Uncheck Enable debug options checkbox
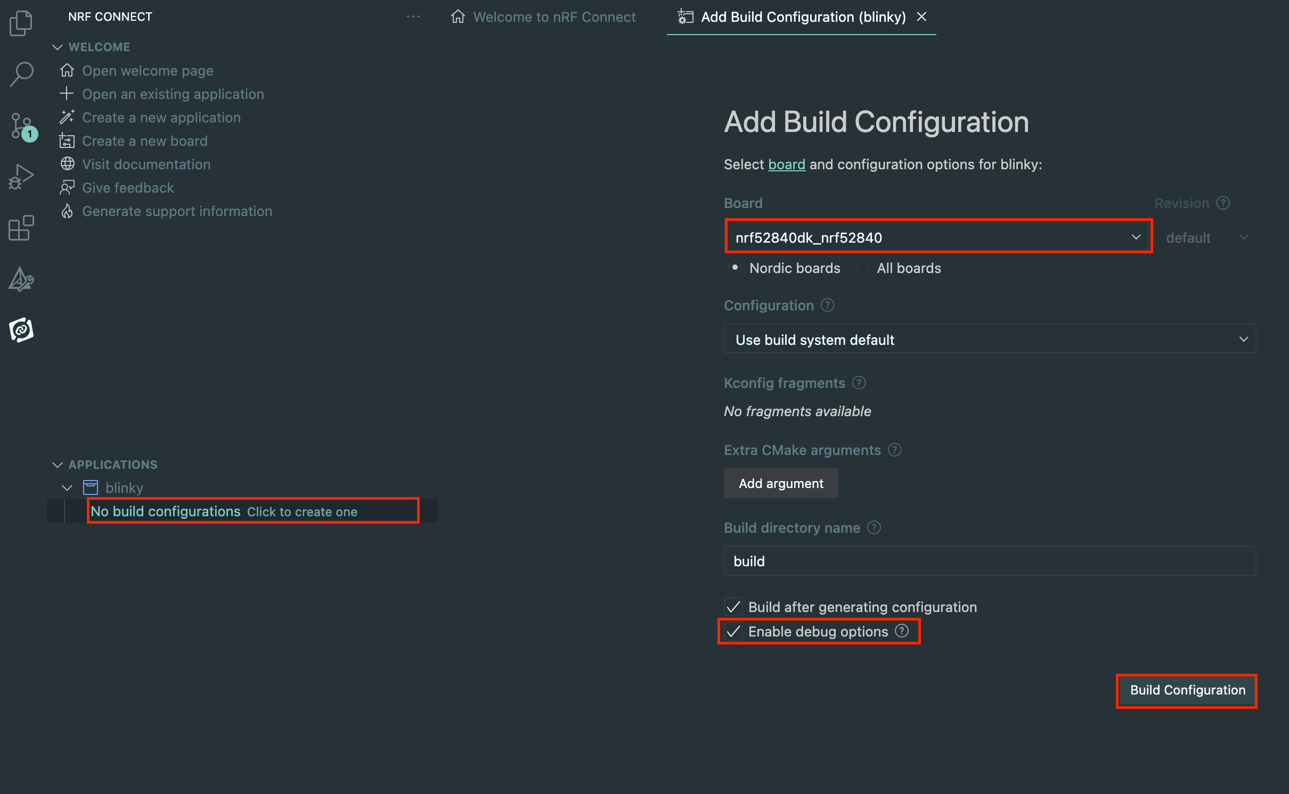 tap(733, 632)
